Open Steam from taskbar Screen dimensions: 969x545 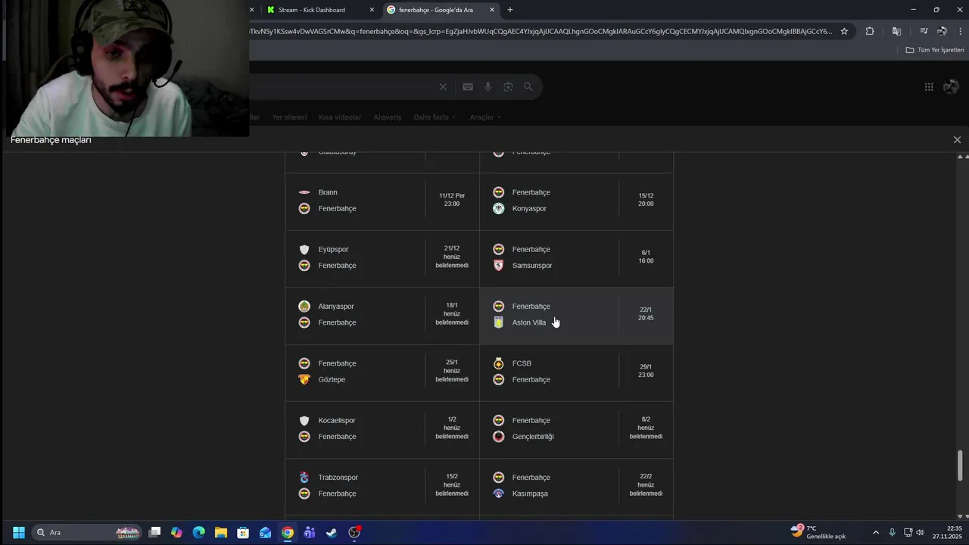(332, 532)
